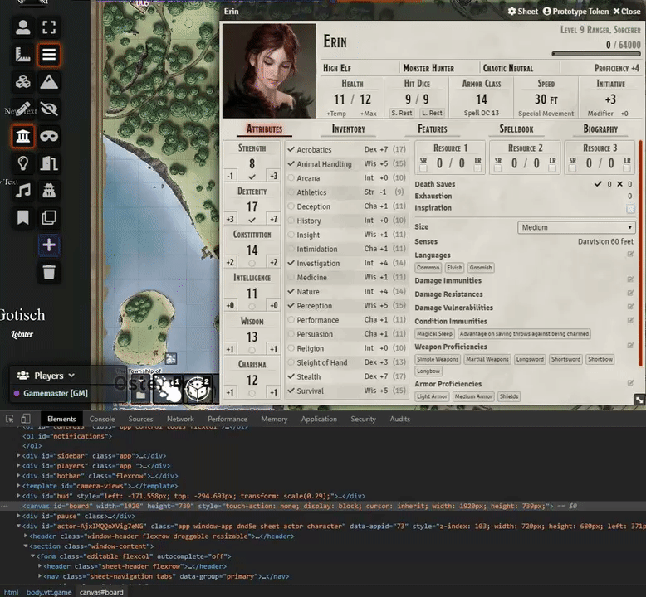Screen dimensions: 646x597
Task: Open the Size dropdown showing Medium
Action: 576,227
